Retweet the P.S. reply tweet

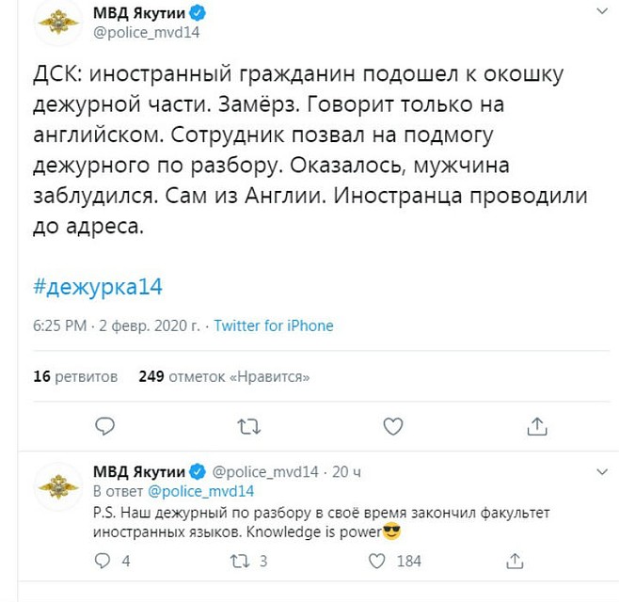240,561
